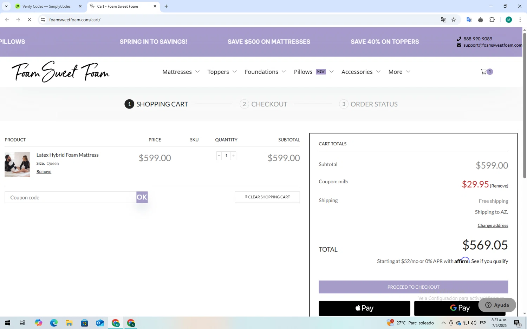Image resolution: width=527 pixels, height=329 pixels.
Task: Open volume control in system tray
Action: point(474,323)
